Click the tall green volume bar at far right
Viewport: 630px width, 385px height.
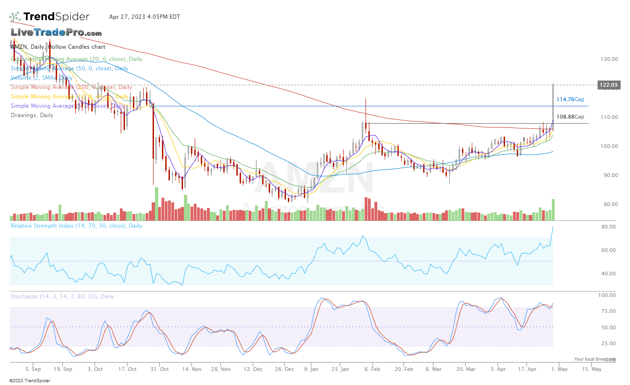(553, 210)
